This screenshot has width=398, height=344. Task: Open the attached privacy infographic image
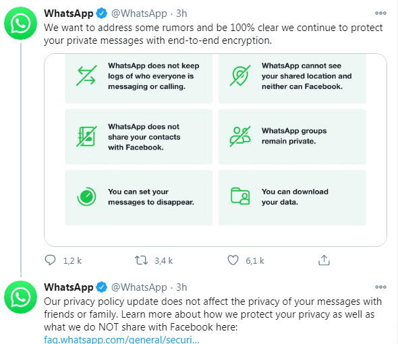coord(215,150)
